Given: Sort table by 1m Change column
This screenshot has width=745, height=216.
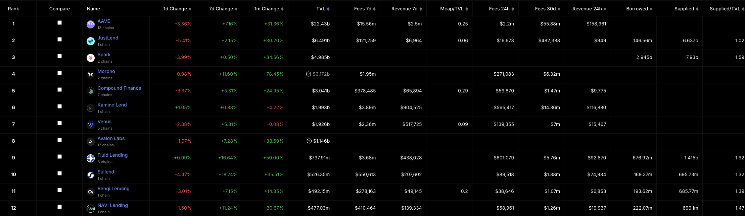Looking at the screenshot, I should coord(269,9).
